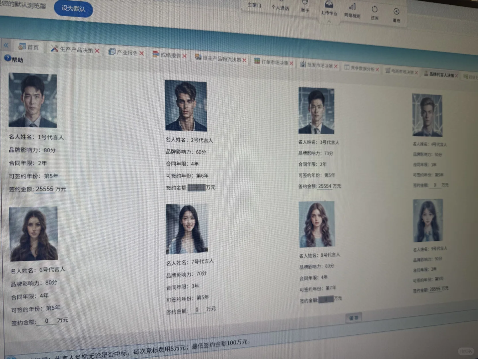The image size is (478, 359).
Task: Click the 6号代言人 portrait photo
Action: [34, 234]
